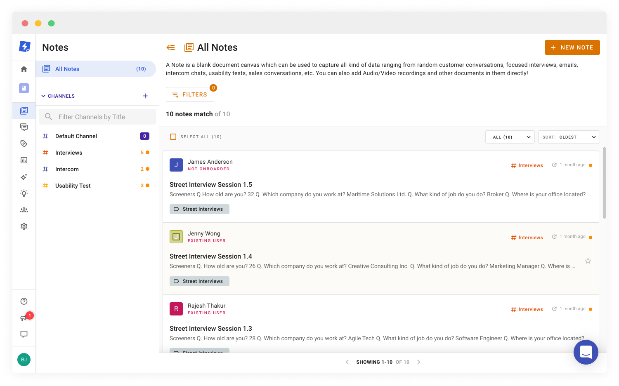Open Default Channel
Viewport: 619px width, 386px height.
96,136
